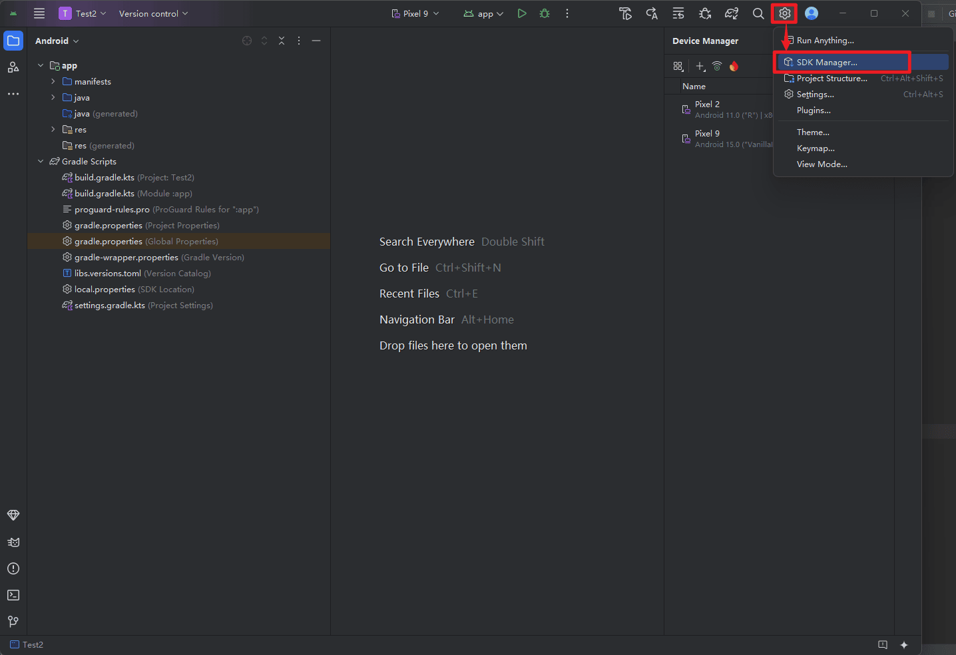The image size is (956, 655).
Task: Open Version control dropdown
Action: [153, 13]
